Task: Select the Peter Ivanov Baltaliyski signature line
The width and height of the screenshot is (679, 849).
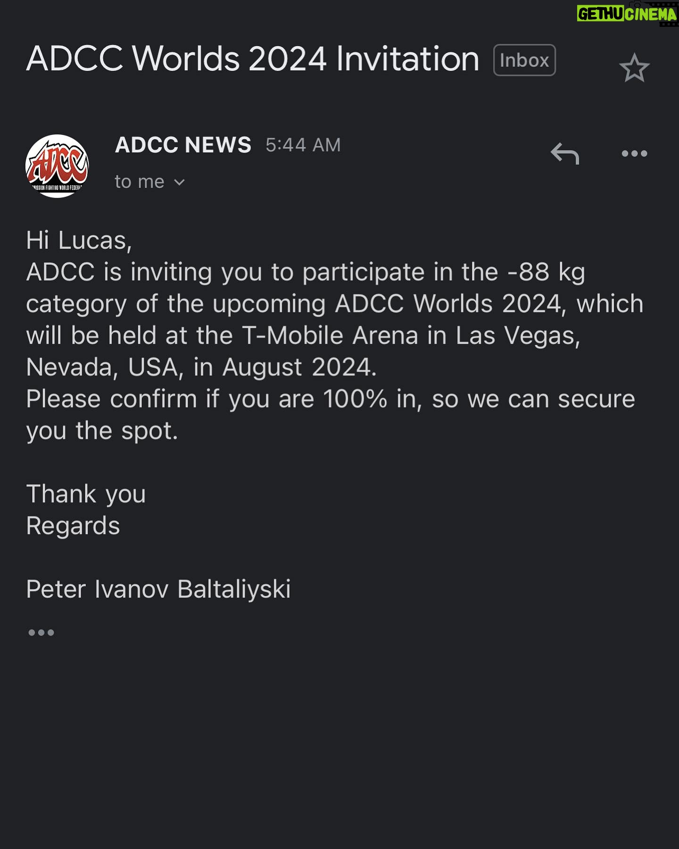Action: click(158, 589)
